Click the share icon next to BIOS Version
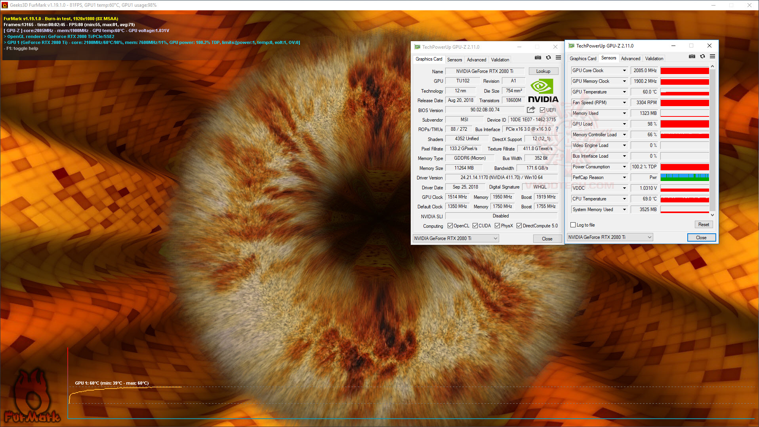 pos(530,110)
